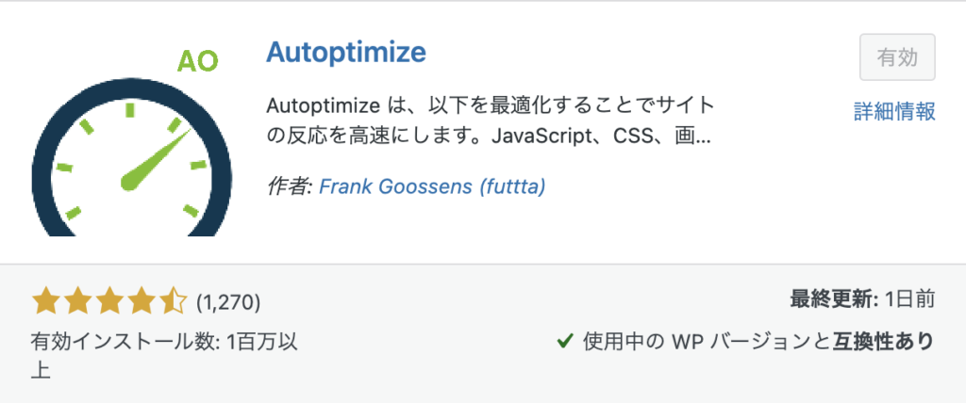Click the 有効インストール数: 1百万以上 text

click(x=164, y=356)
